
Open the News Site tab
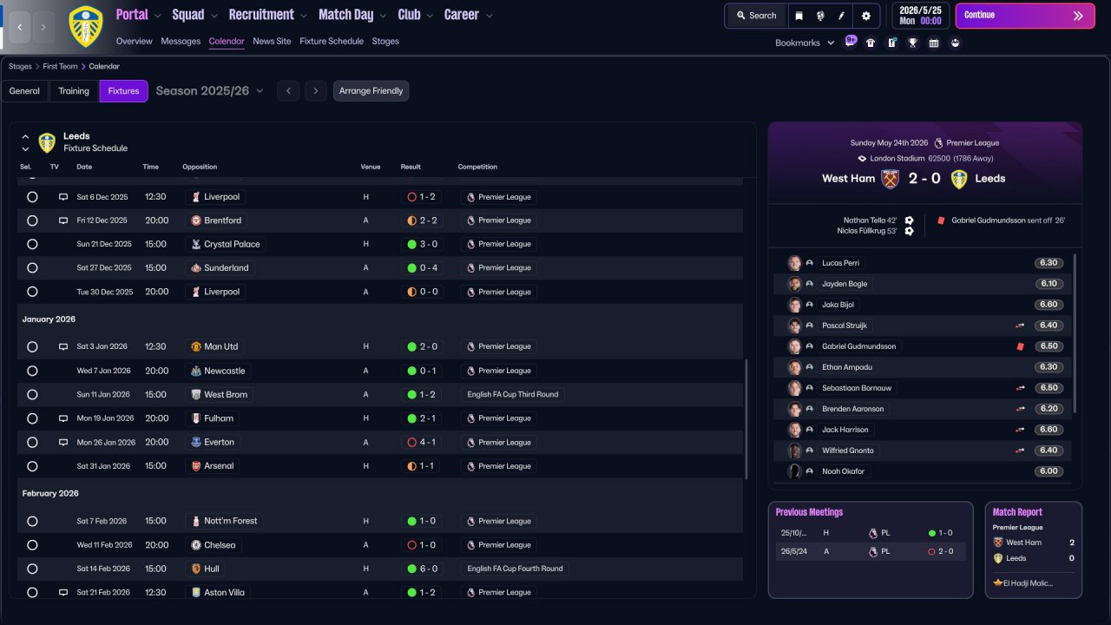[x=272, y=41]
